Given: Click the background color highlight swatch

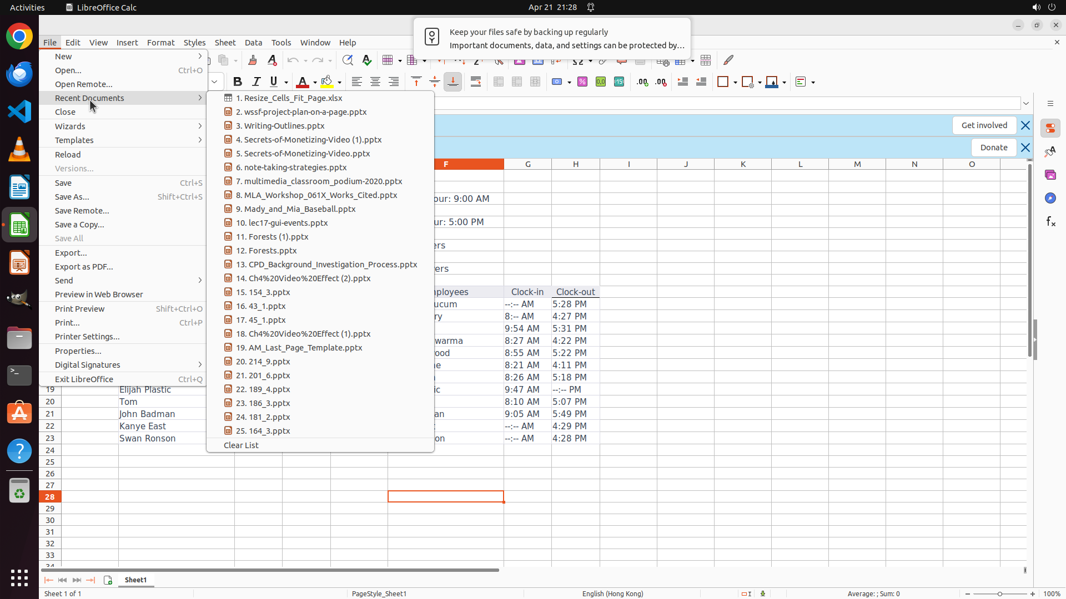Looking at the screenshot, I should [327, 82].
